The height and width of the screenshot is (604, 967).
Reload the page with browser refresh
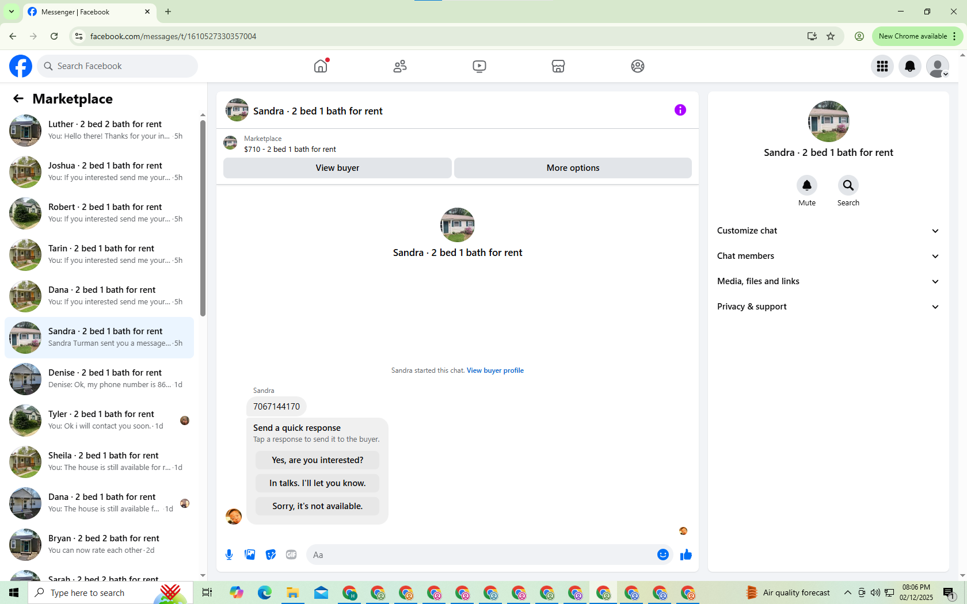pyautogui.click(x=54, y=36)
